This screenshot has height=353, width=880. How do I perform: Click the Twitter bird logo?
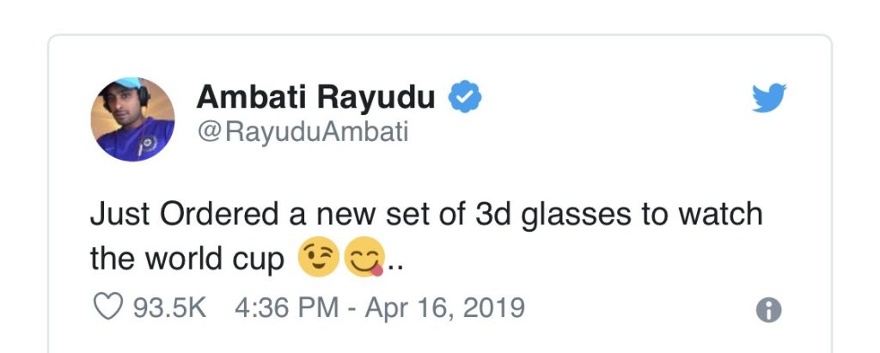click(768, 99)
